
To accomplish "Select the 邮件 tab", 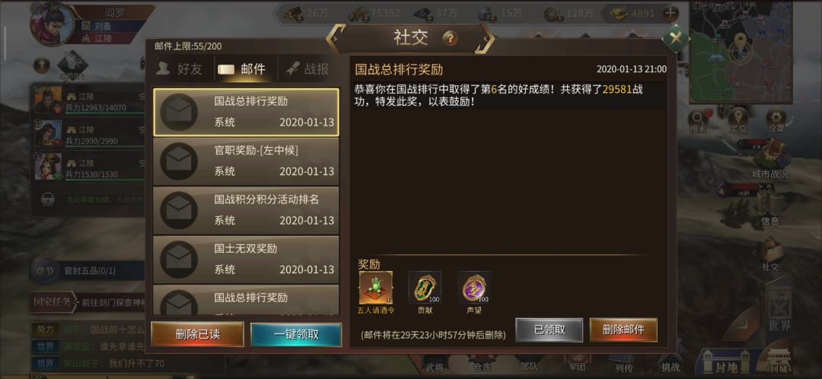I will [245, 69].
